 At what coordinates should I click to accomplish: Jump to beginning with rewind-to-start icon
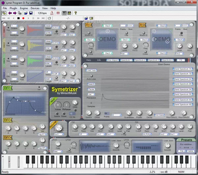[x=4, y=18]
